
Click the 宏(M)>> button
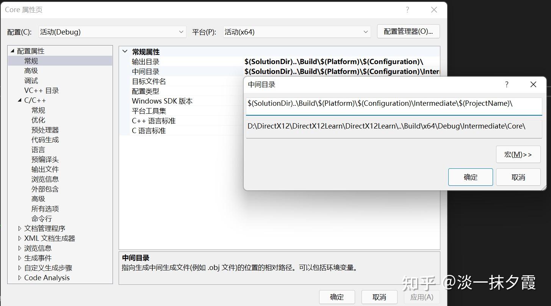(518, 154)
